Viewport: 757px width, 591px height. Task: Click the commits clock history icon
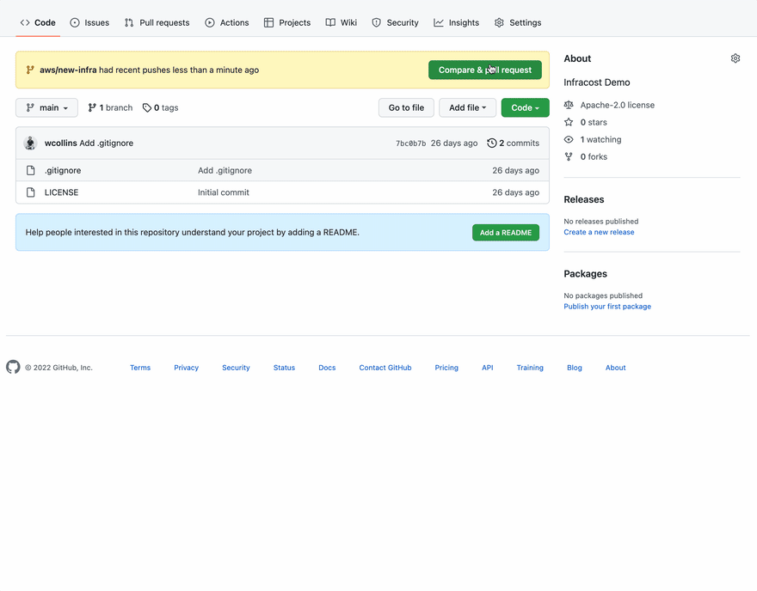click(491, 143)
